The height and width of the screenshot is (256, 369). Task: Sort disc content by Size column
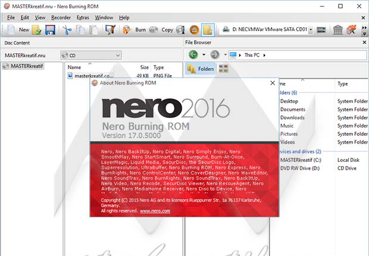click(144, 67)
